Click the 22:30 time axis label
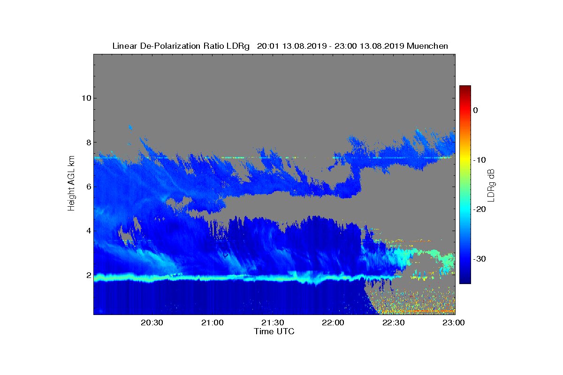The image size is (563, 375). [x=394, y=322]
